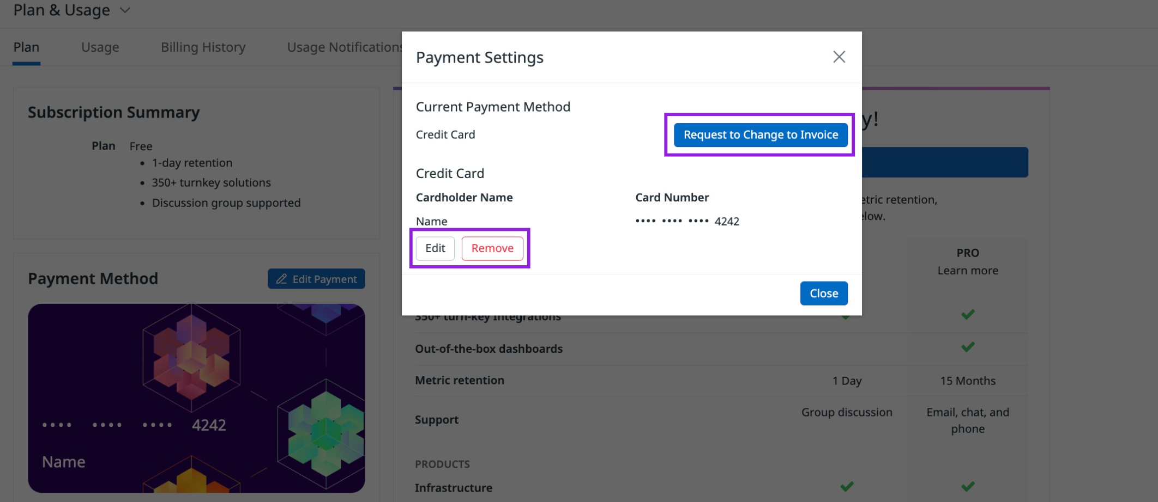Click PRO checkmark for Out-of-the-box dashboards
This screenshot has height=502, width=1158.
[x=968, y=347]
